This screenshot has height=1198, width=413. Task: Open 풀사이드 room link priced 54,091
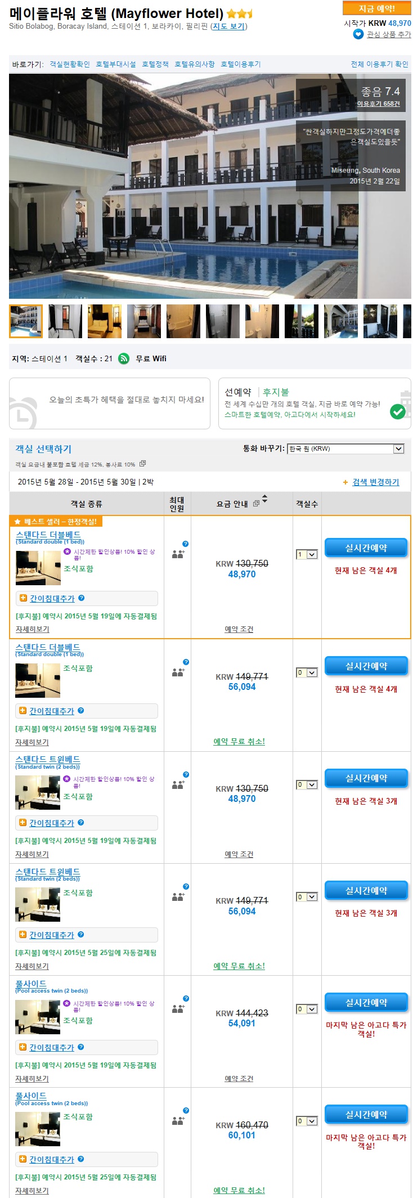pyautogui.click(x=31, y=984)
